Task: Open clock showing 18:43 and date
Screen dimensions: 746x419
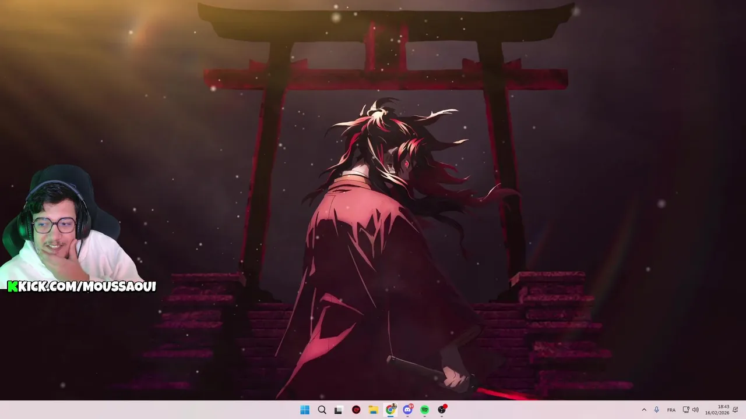Action: pyautogui.click(x=717, y=410)
